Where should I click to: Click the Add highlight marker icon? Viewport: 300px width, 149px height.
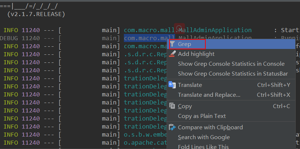point(172,54)
